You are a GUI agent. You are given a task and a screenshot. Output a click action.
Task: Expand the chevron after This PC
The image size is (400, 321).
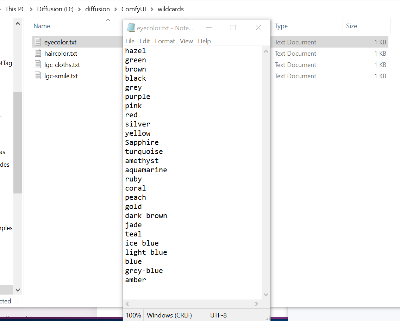(x=31, y=10)
